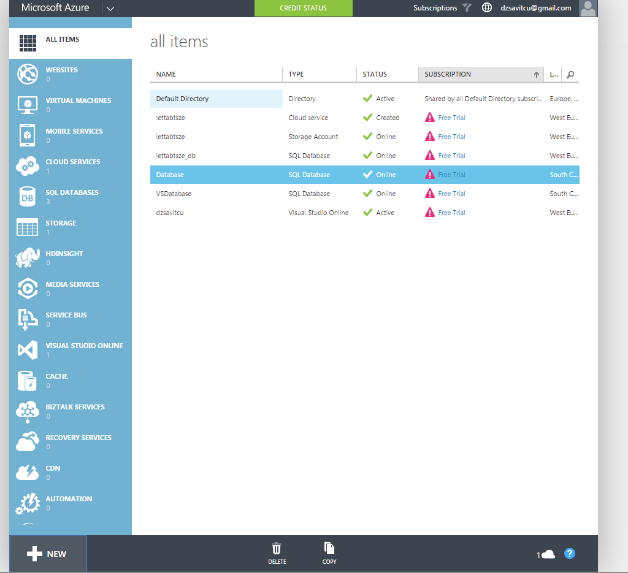Sort by the Name column header
Image resolution: width=628 pixels, height=573 pixels.
coord(216,74)
